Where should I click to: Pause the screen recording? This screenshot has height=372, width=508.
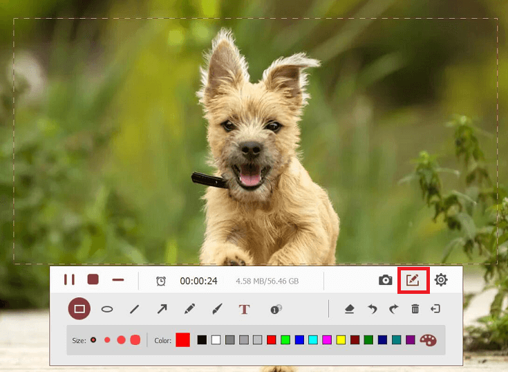pos(69,279)
